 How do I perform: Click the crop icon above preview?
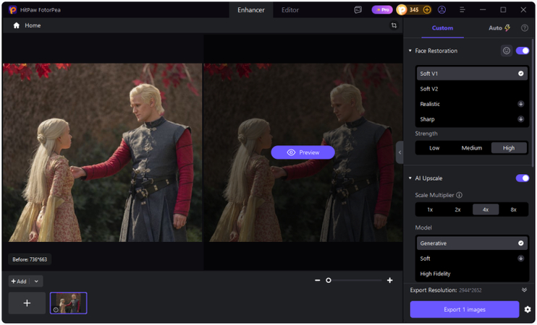[x=394, y=25]
